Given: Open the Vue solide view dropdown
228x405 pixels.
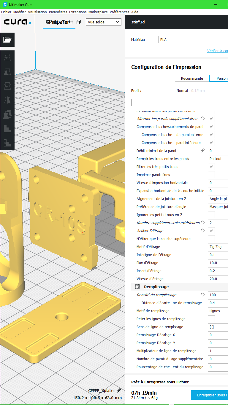Looking at the screenshot, I should 104,22.
